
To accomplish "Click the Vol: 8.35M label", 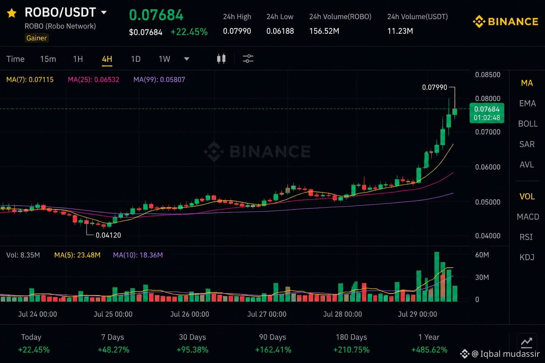I will 23,255.
